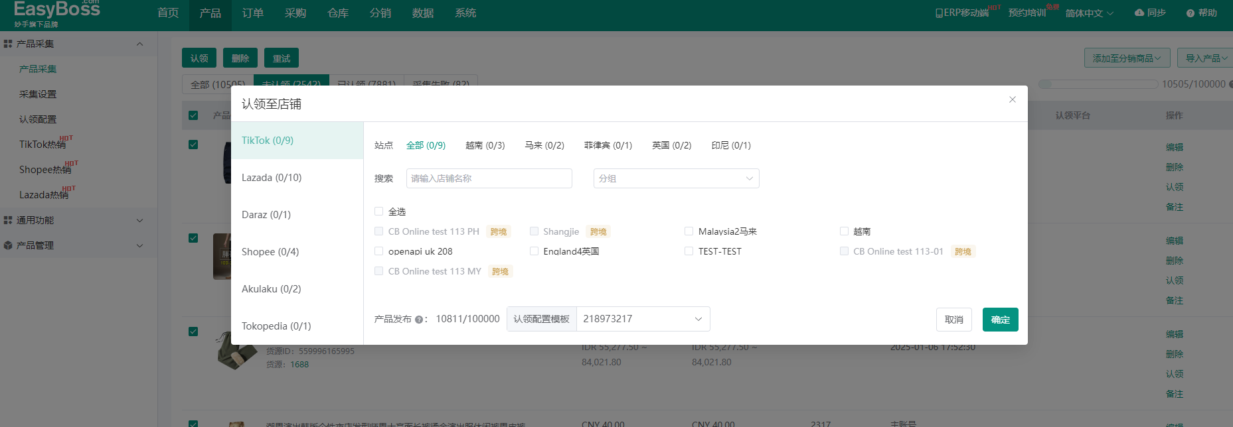Check the England4英国 store checkbox

click(534, 251)
